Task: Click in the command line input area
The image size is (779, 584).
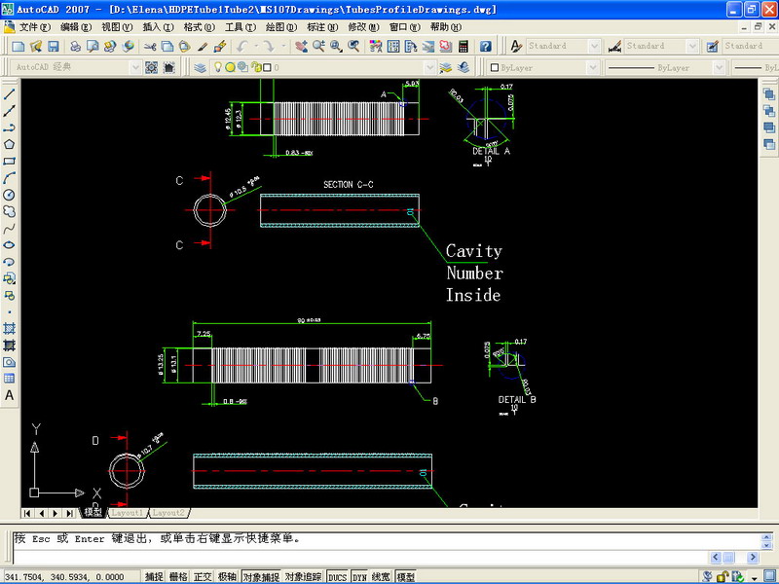Action: pyautogui.click(x=351, y=557)
